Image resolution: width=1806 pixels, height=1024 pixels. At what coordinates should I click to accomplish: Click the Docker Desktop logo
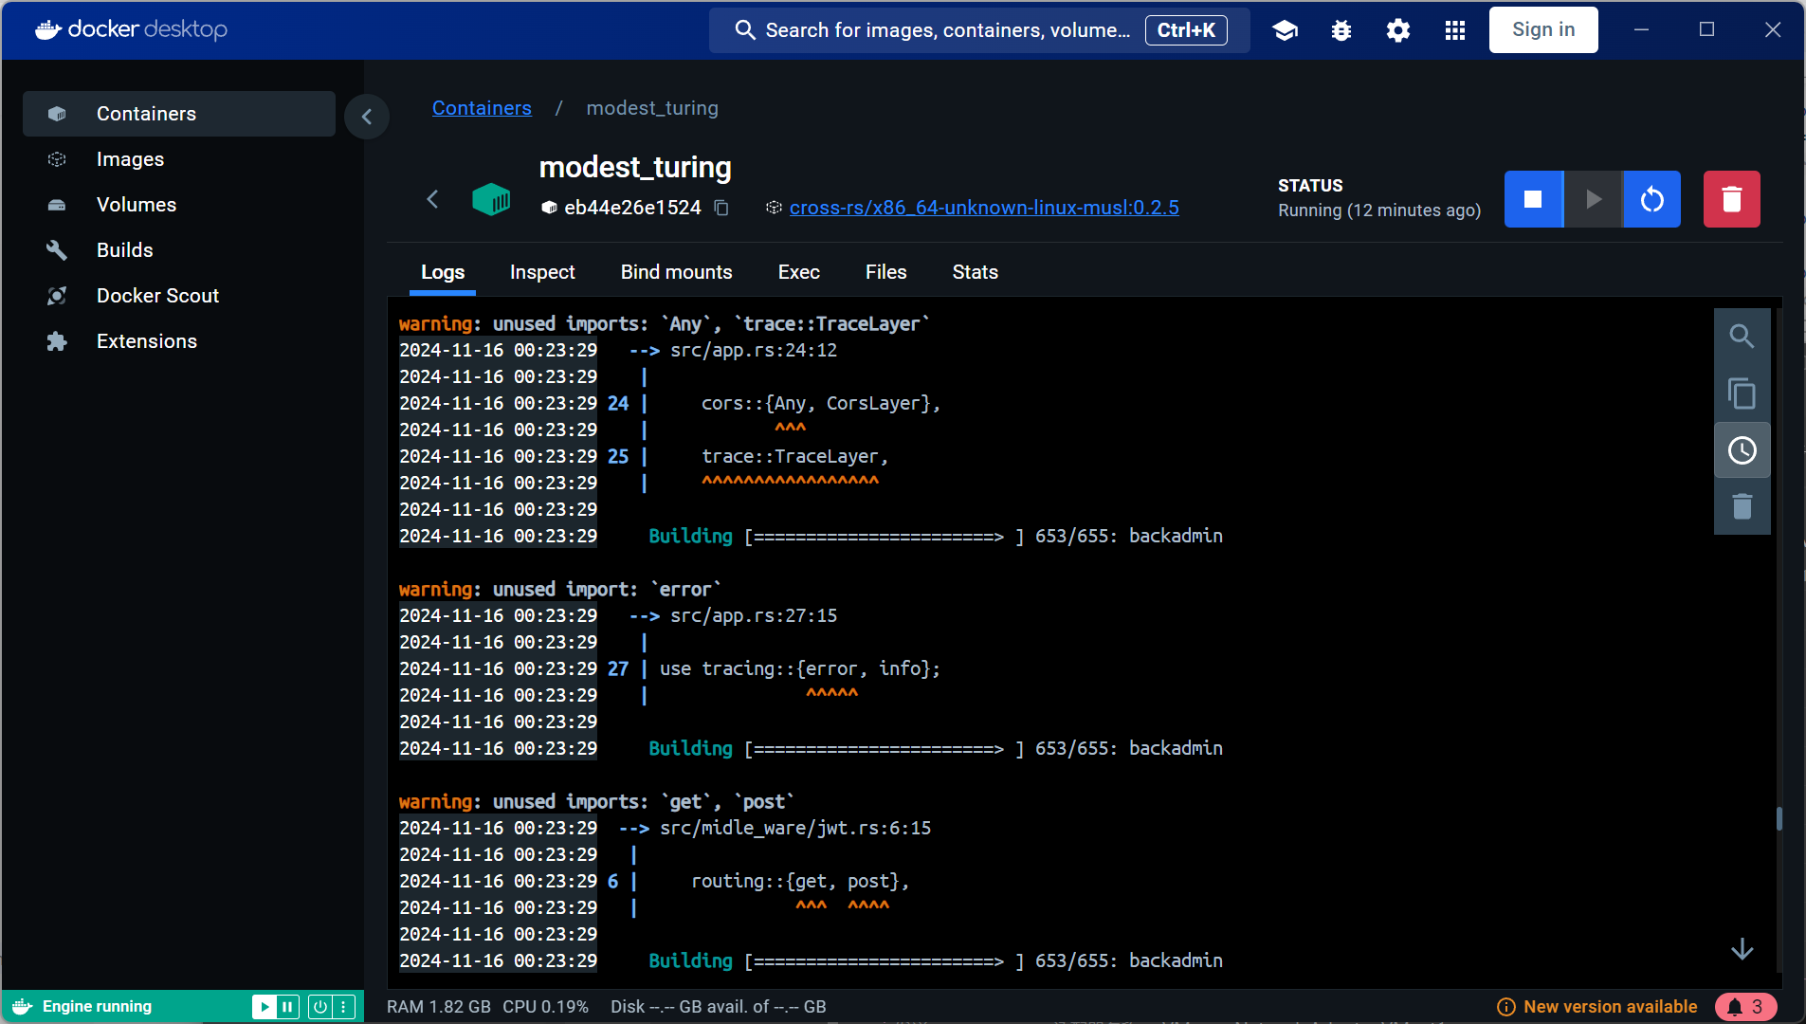pyautogui.click(x=132, y=29)
